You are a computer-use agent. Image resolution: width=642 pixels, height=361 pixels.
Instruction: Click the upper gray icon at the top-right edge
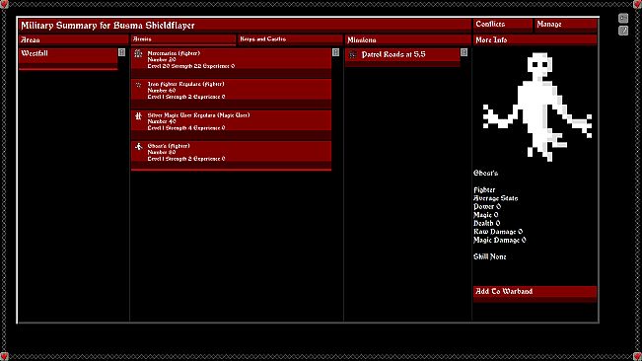tap(623, 18)
